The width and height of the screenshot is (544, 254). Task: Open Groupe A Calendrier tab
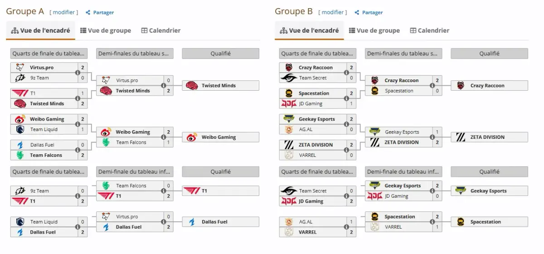tap(161, 30)
